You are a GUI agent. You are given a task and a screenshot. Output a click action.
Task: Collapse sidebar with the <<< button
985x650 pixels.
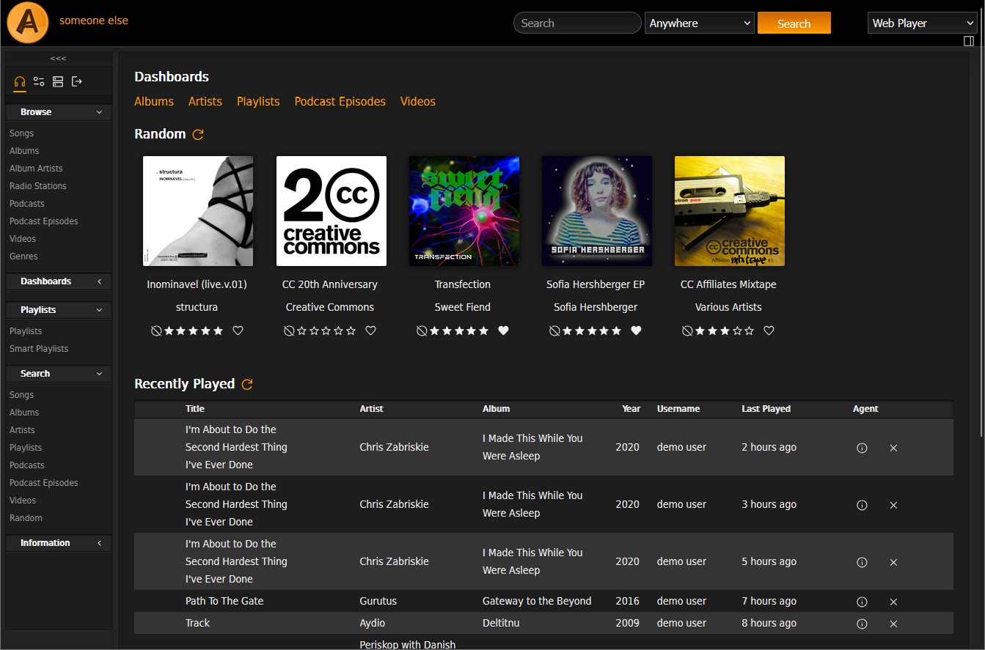click(59, 59)
